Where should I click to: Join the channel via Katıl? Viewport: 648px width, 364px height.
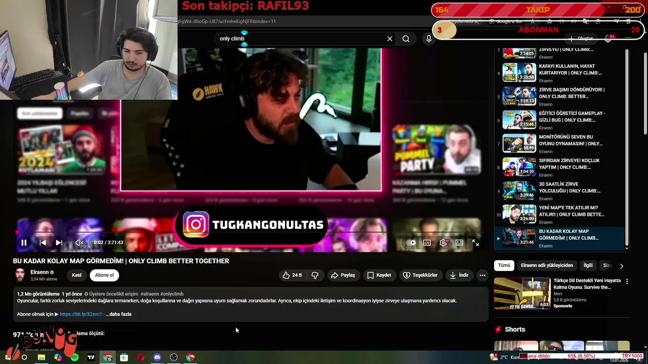pyautogui.click(x=76, y=275)
